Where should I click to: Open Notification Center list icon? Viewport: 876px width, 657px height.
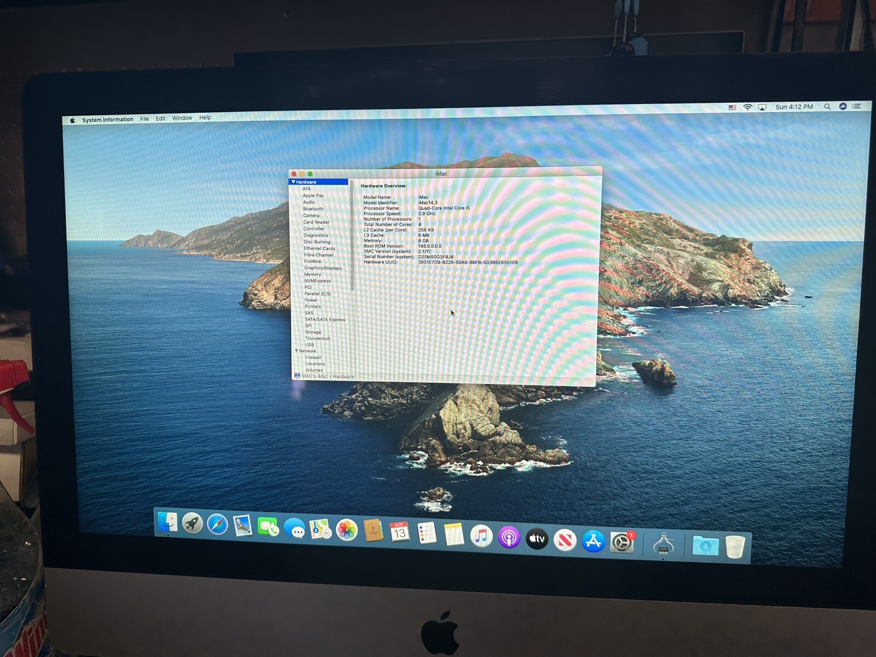click(x=857, y=106)
